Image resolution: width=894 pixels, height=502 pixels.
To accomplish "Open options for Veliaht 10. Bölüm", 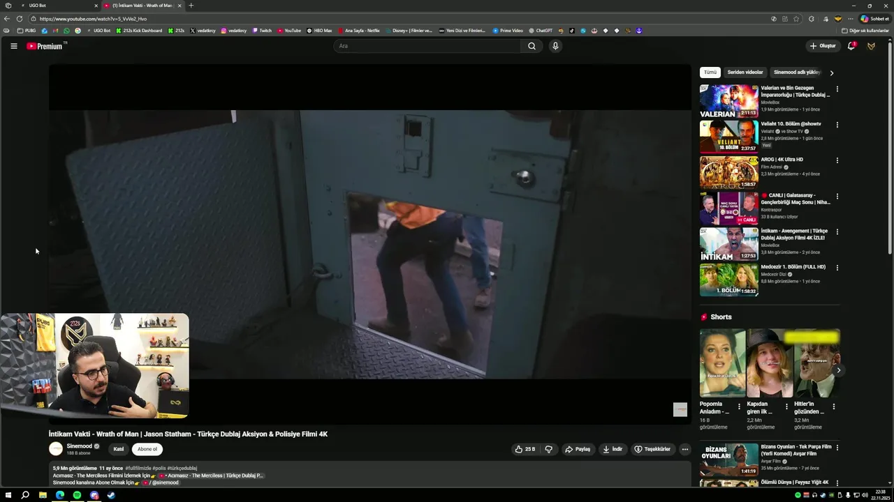I will (x=837, y=125).
